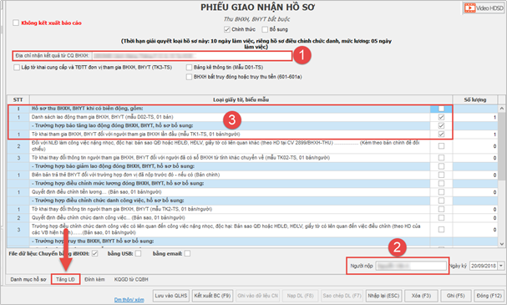Screen dimensions: 507x305
Task: Click the 'Người nộp' input field
Action: tap(411, 266)
